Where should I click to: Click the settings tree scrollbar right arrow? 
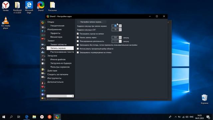pos(73,96)
